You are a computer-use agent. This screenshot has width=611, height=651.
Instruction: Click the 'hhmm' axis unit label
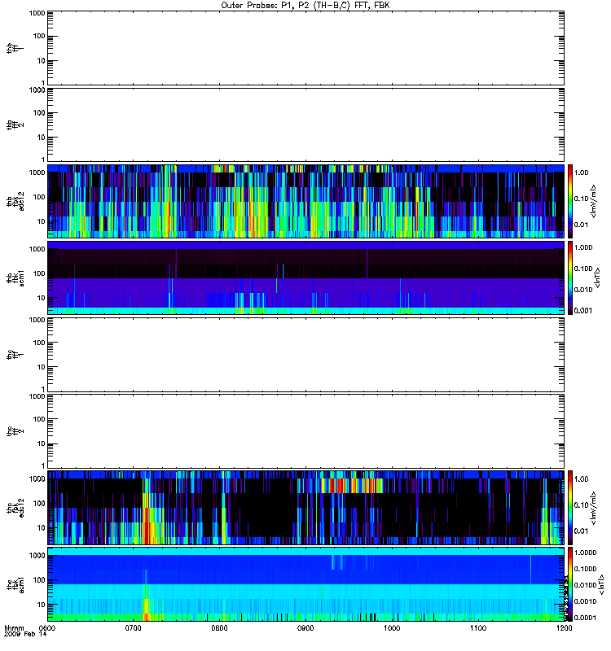coord(14,628)
